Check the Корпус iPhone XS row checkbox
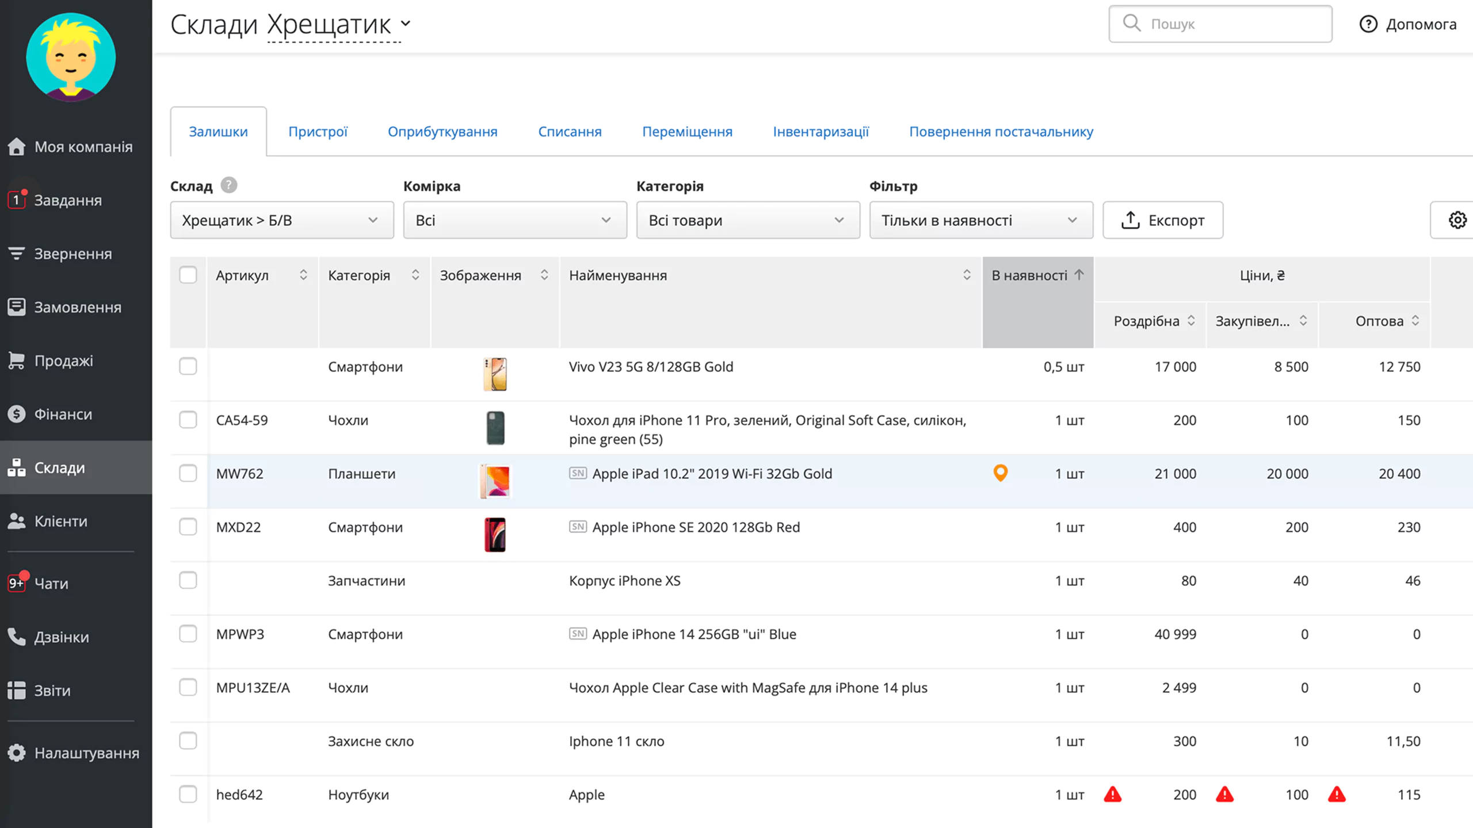Image resolution: width=1473 pixels, height=828 pixels. point(188,580)
